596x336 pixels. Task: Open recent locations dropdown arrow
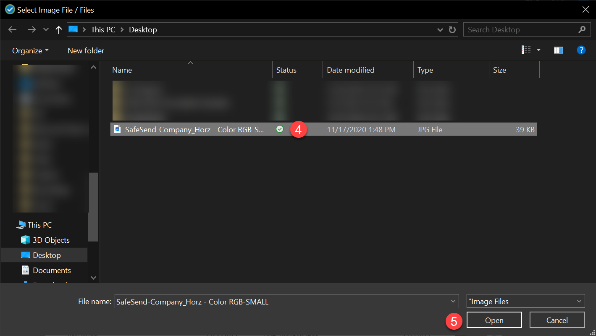tap(46, 30)
